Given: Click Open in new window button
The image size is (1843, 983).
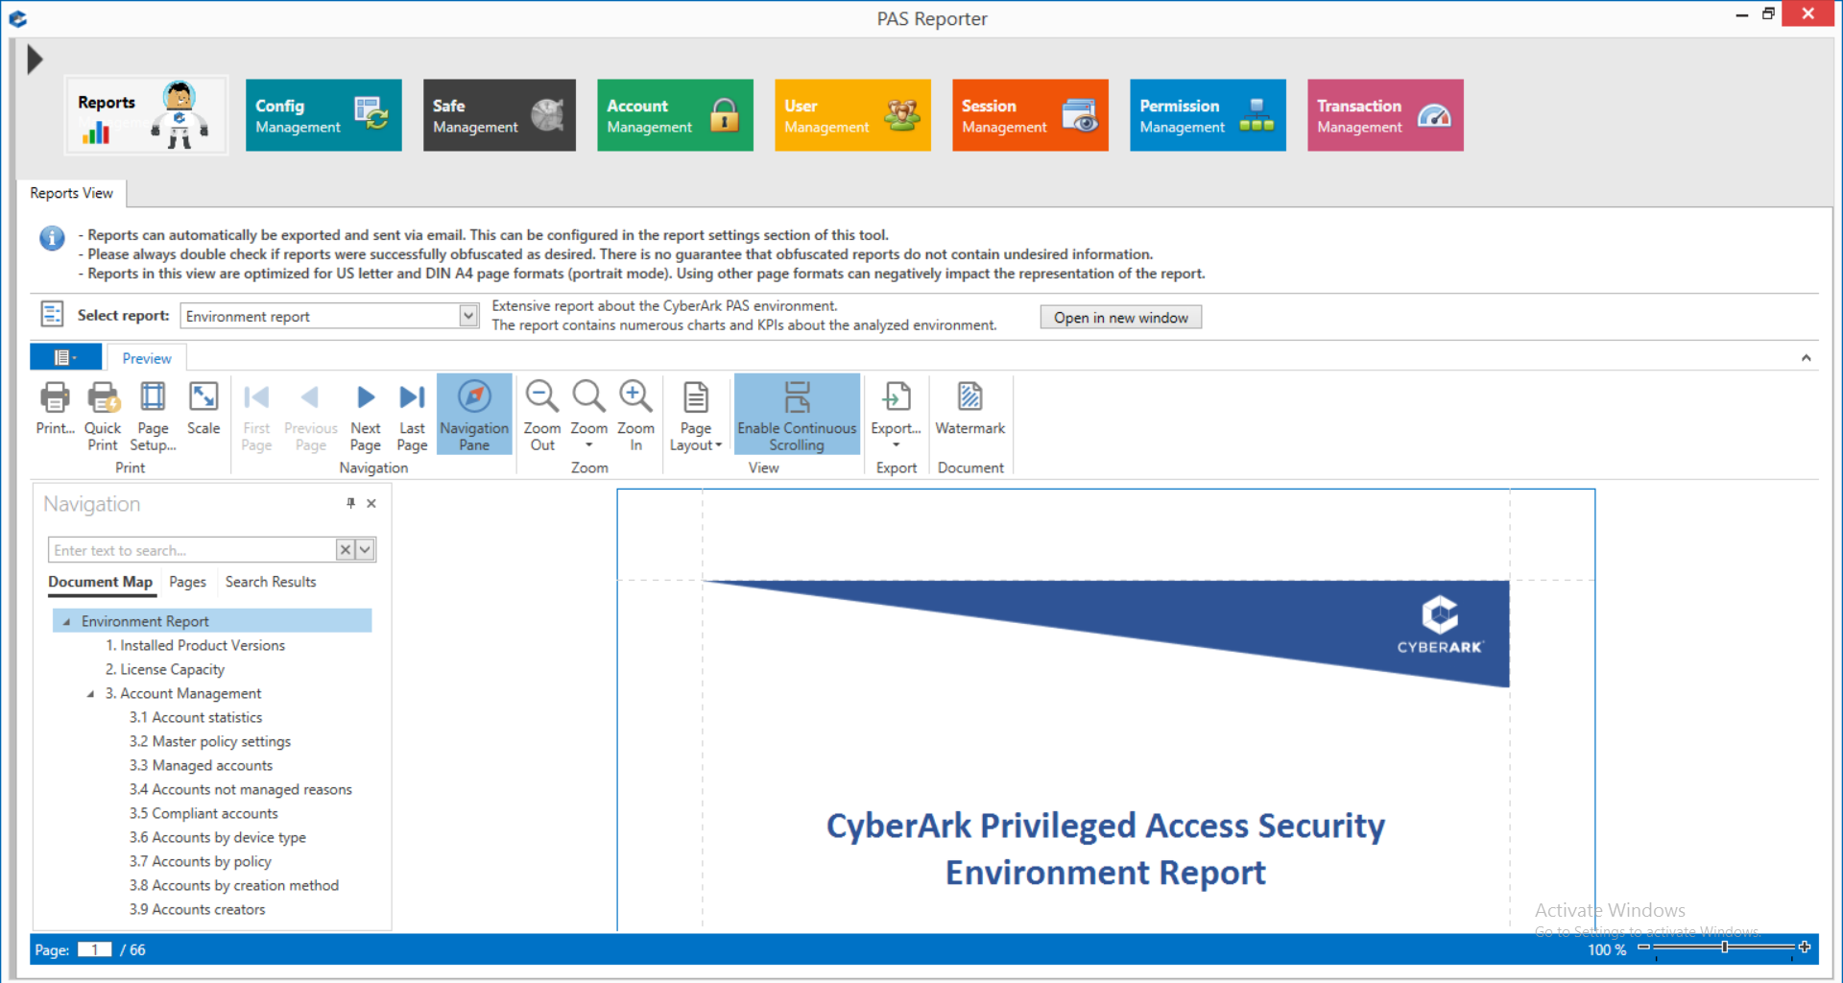Looking at the screenshot, I should (1120, 318).
